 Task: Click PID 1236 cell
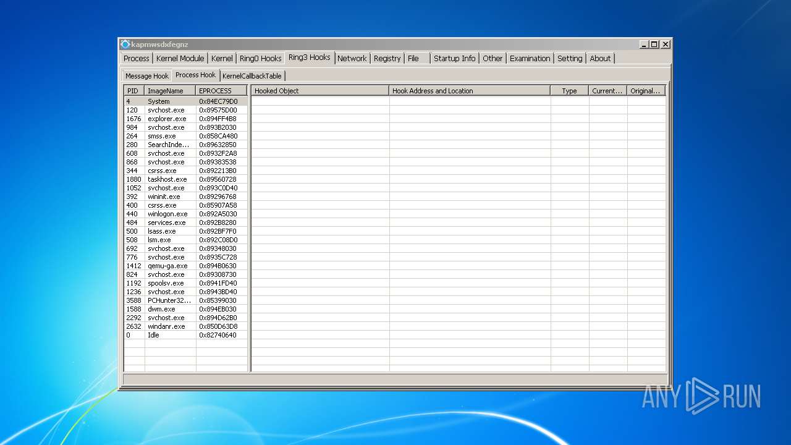coord(133,292)
